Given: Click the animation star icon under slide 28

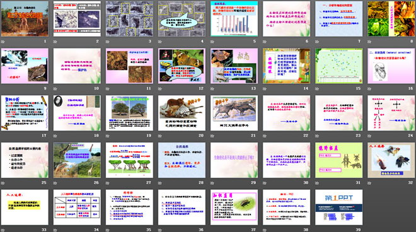Looking at the screenshot, I should point(160,183).
